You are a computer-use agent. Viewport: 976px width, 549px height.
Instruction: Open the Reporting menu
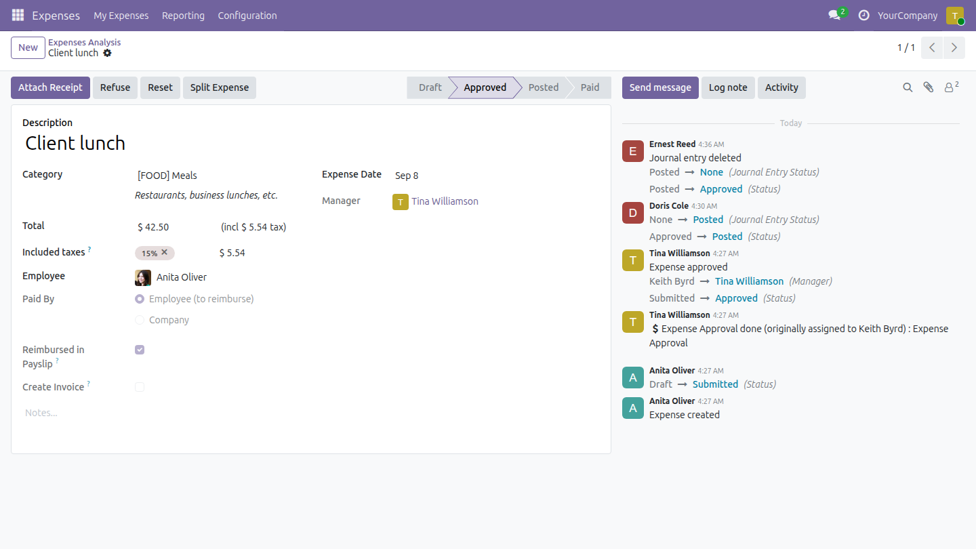[183, 16]
